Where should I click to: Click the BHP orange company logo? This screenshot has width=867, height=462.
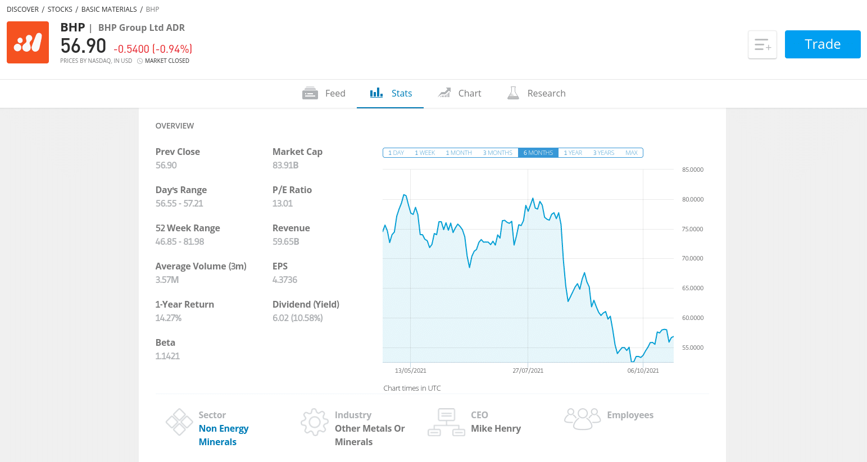(28, 43)
